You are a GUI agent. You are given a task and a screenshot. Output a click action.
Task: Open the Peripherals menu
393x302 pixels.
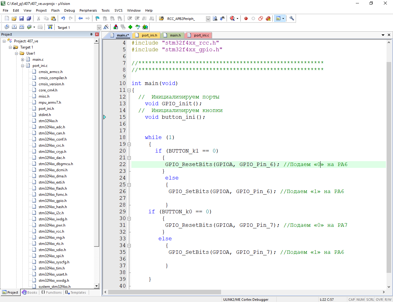[88, 10]
